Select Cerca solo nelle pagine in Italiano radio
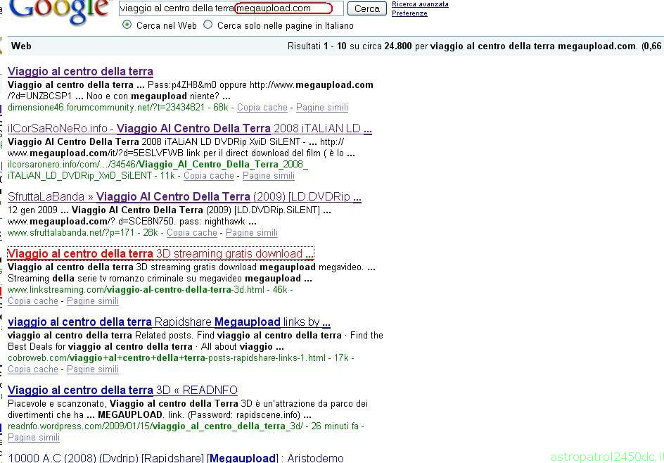 tap(207, 25)
